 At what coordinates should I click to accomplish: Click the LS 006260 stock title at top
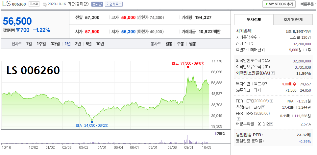coord(14,4)
